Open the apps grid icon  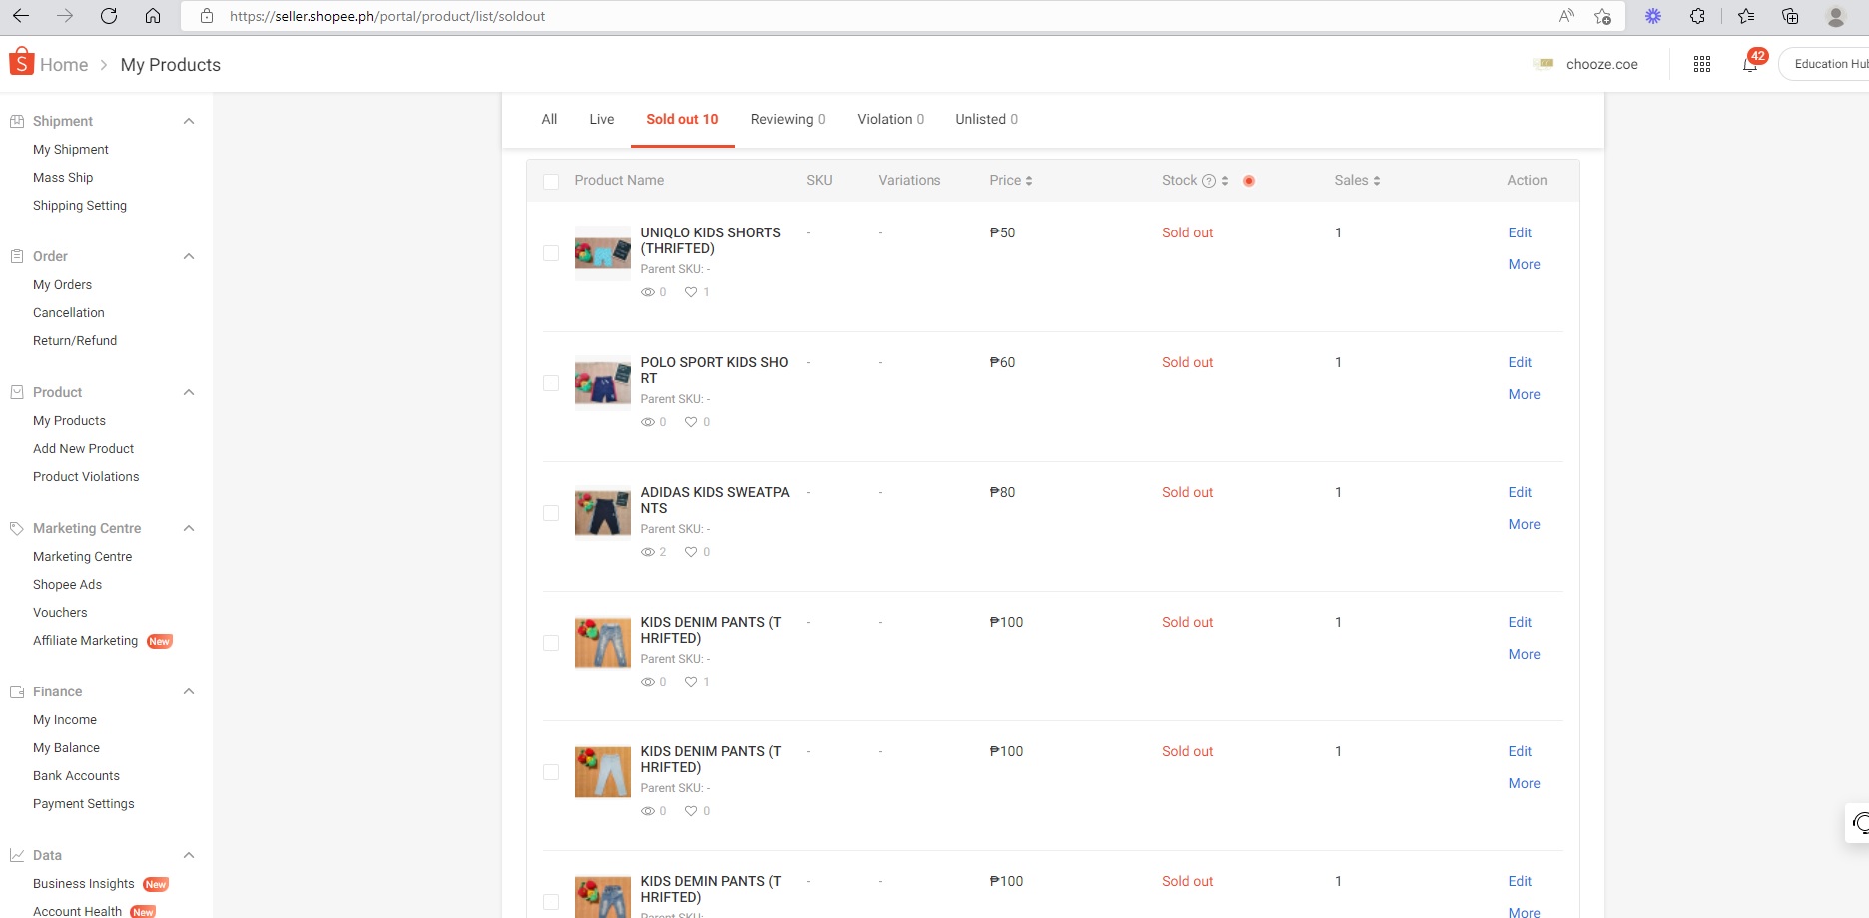(1702, 64)
